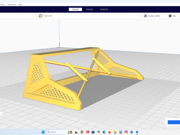Launch Google Chrome from the taskbar
180x135 pixels.
[82, 132]
